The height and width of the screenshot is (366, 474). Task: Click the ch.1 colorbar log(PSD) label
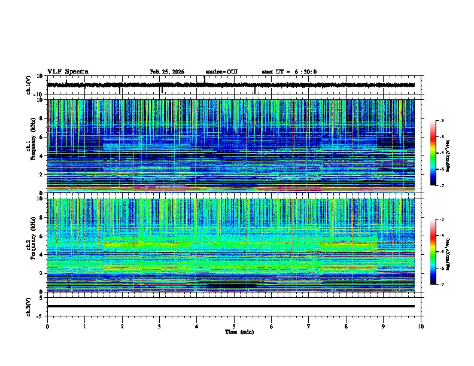point(448,155)
